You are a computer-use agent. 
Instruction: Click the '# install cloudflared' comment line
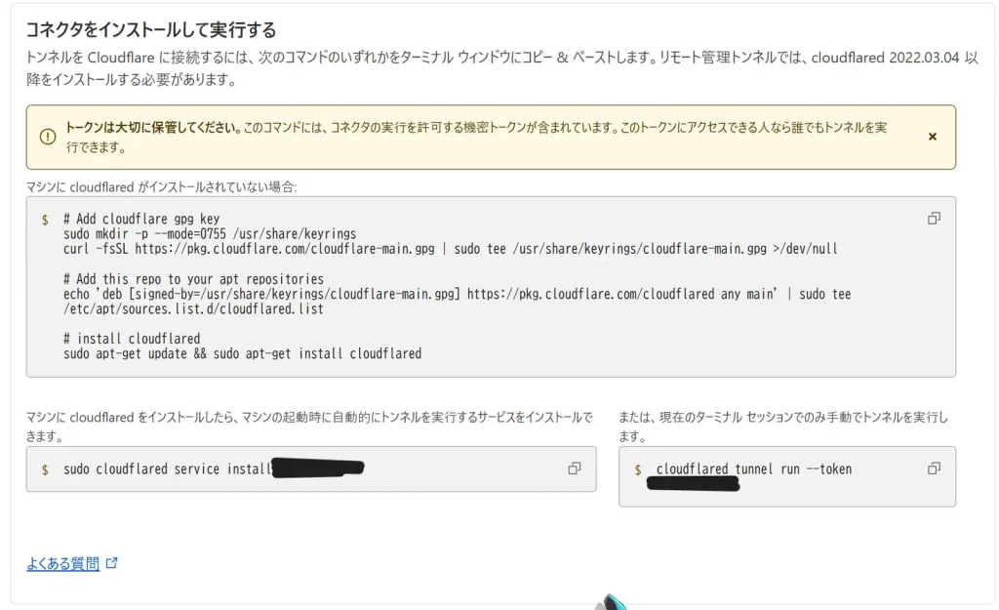132,339
